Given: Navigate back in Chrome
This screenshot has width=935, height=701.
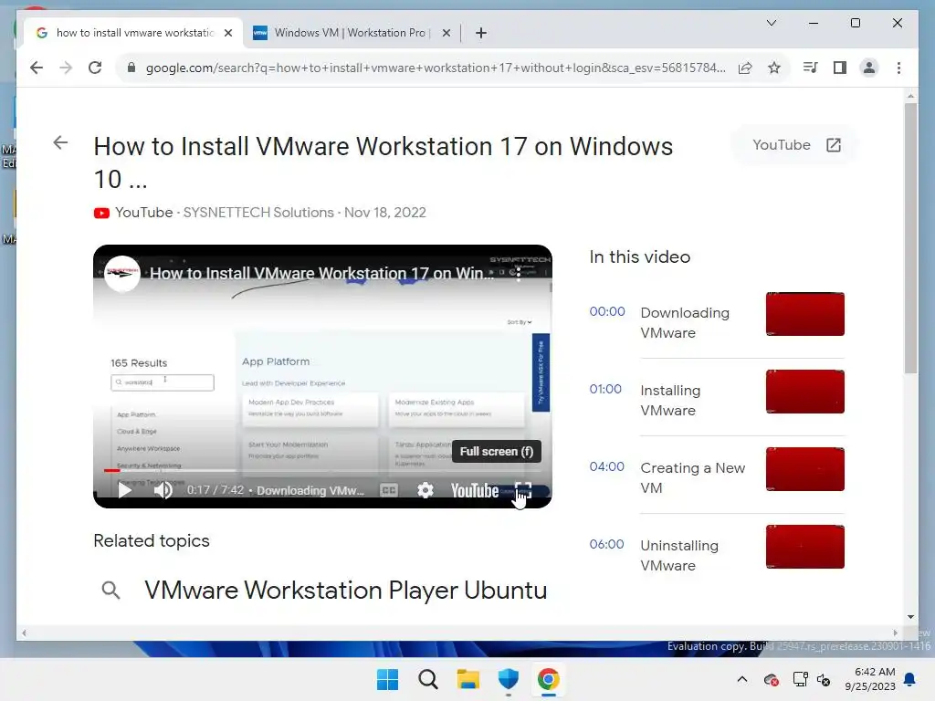Looking at the screenshot, I should point(37,68).
